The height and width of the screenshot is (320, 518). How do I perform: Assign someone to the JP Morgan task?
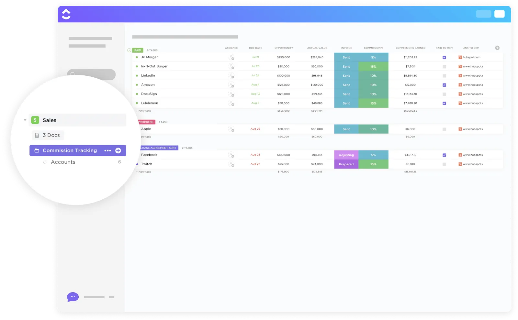(231, 57)
